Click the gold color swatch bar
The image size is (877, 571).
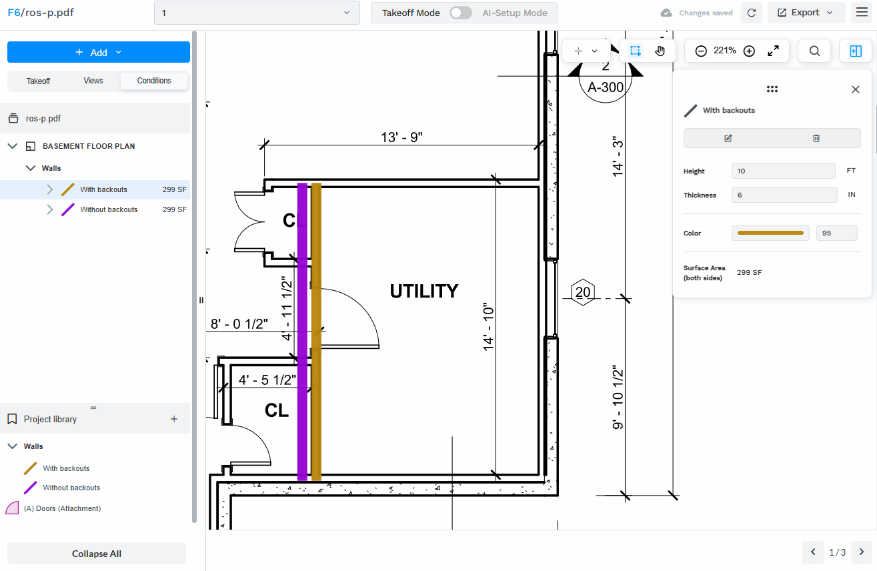coord(770,233)
